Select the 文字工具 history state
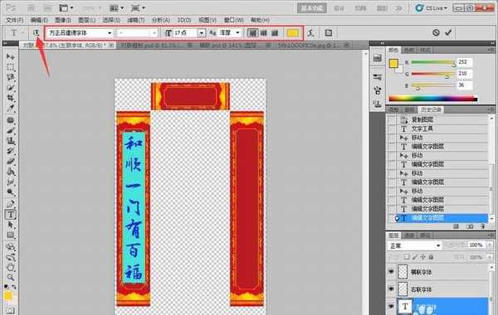 pos(422,128)
